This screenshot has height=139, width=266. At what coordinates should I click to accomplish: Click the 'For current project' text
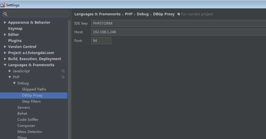click(x=197, y=14)
